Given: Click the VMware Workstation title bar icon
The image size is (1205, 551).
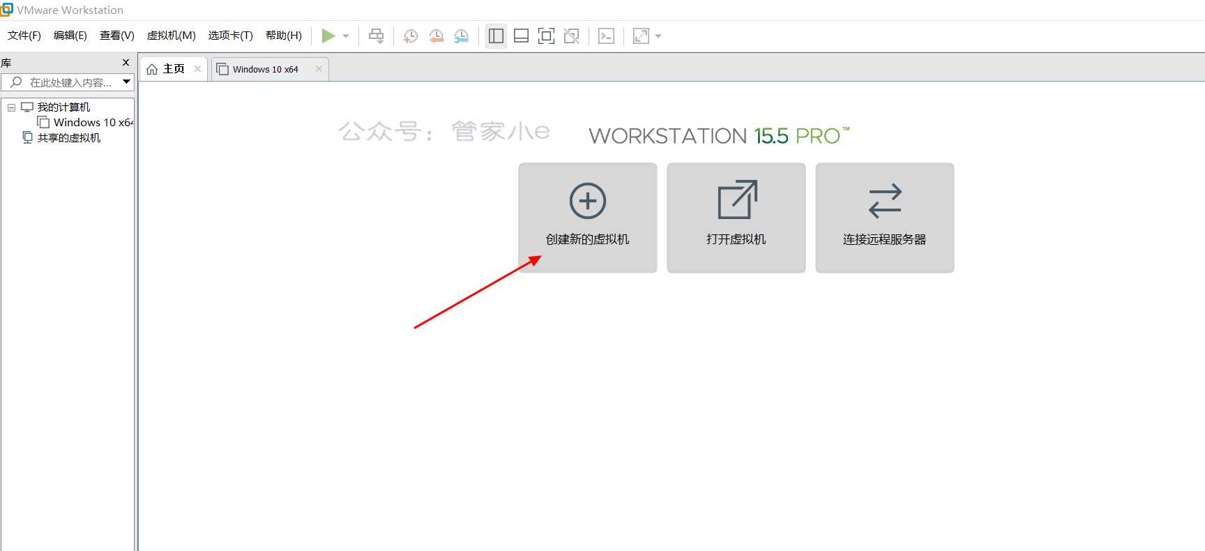Looking at the screenshot, I should 6,10.
